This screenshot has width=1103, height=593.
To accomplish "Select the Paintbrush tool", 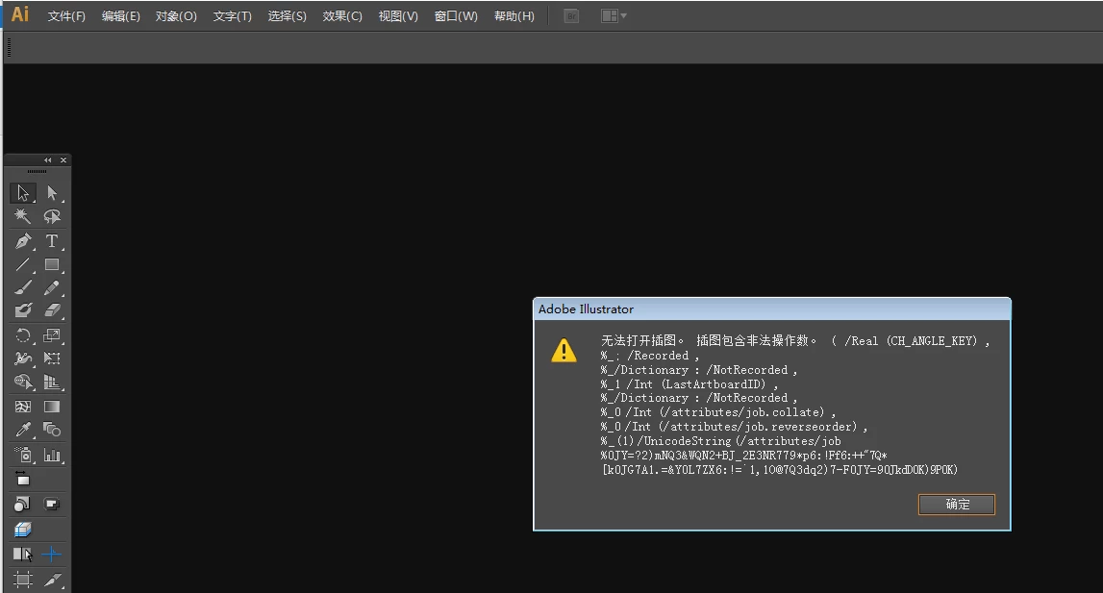I will pyautogui.click(x=22, y=287).
